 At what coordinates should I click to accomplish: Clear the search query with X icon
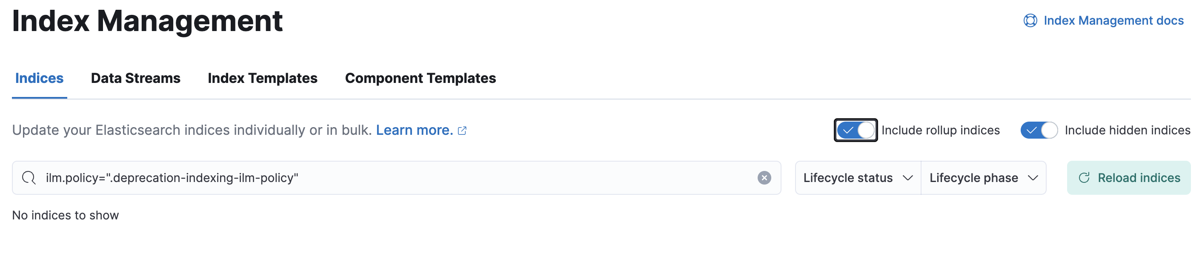764,178
